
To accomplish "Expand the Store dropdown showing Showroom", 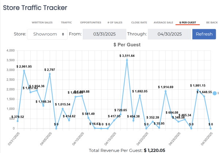I will [x=47, y=34].
